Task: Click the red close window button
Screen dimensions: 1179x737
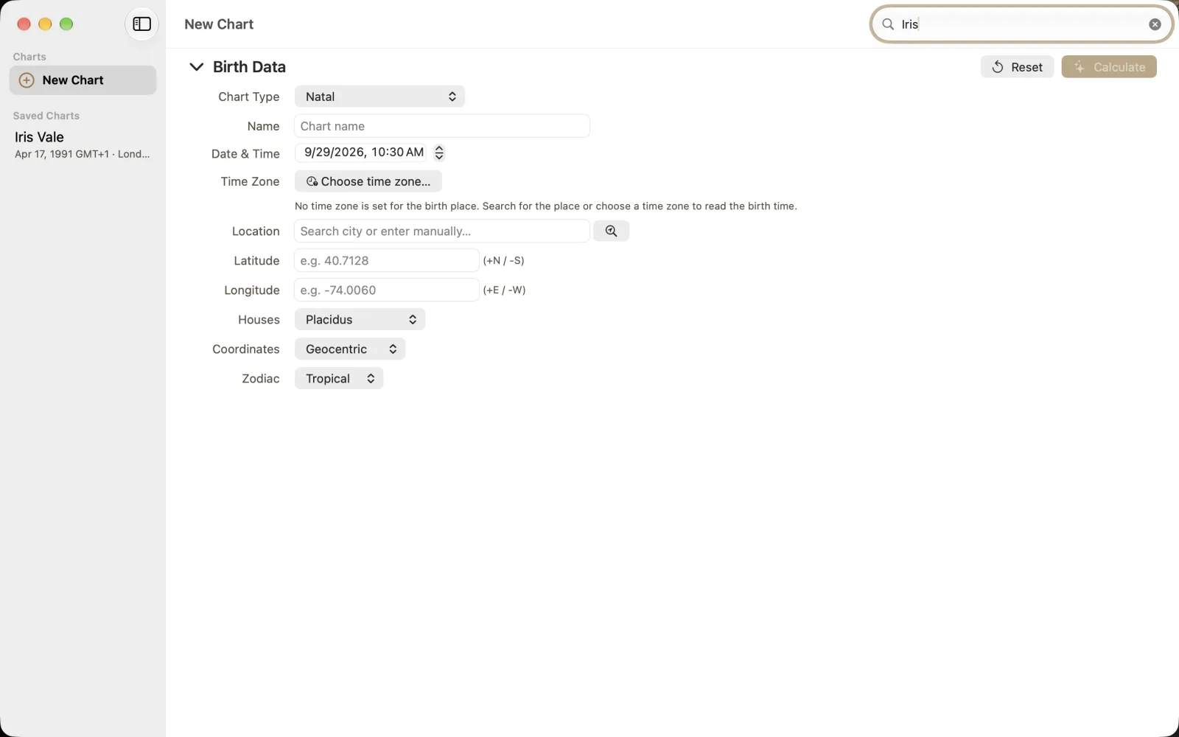Action: coord(24,24)
